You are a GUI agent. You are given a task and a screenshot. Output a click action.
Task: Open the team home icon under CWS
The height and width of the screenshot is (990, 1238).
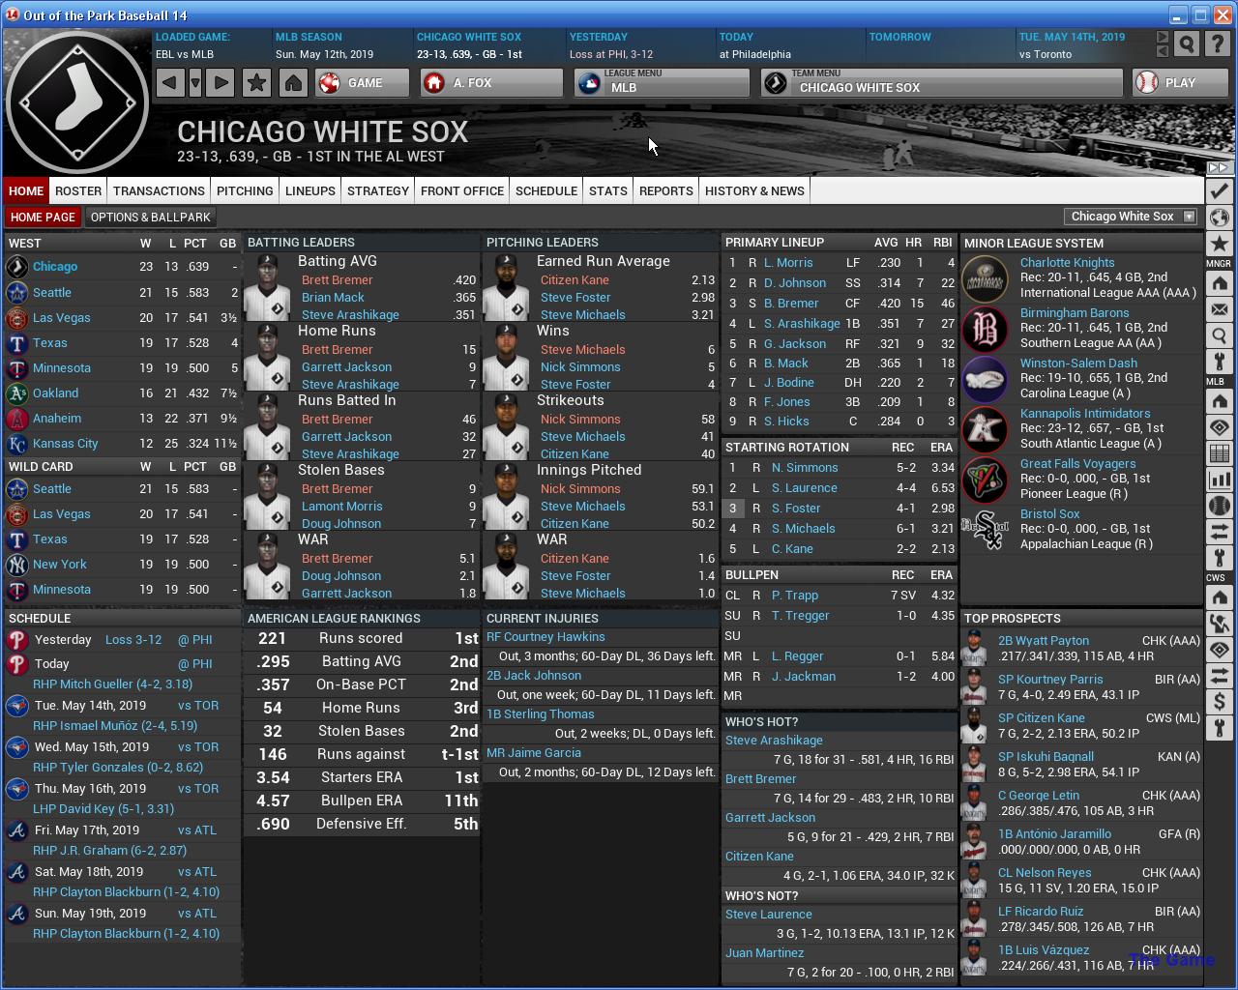tap(1219, 597)
